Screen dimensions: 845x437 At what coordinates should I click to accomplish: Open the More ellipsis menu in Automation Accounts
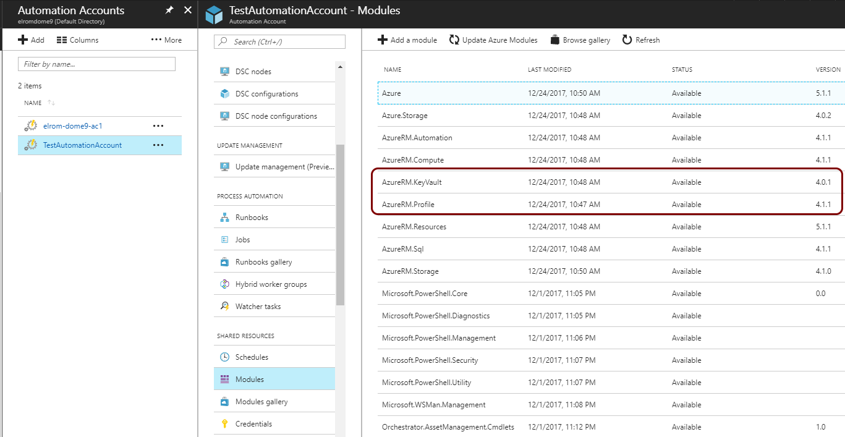pyautogui.click(x=166, y=40)
